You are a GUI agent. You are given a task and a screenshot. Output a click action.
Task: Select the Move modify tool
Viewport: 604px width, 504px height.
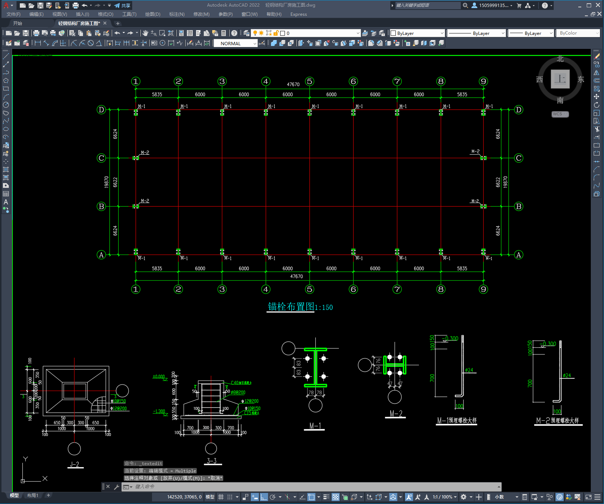click(597, 97)
